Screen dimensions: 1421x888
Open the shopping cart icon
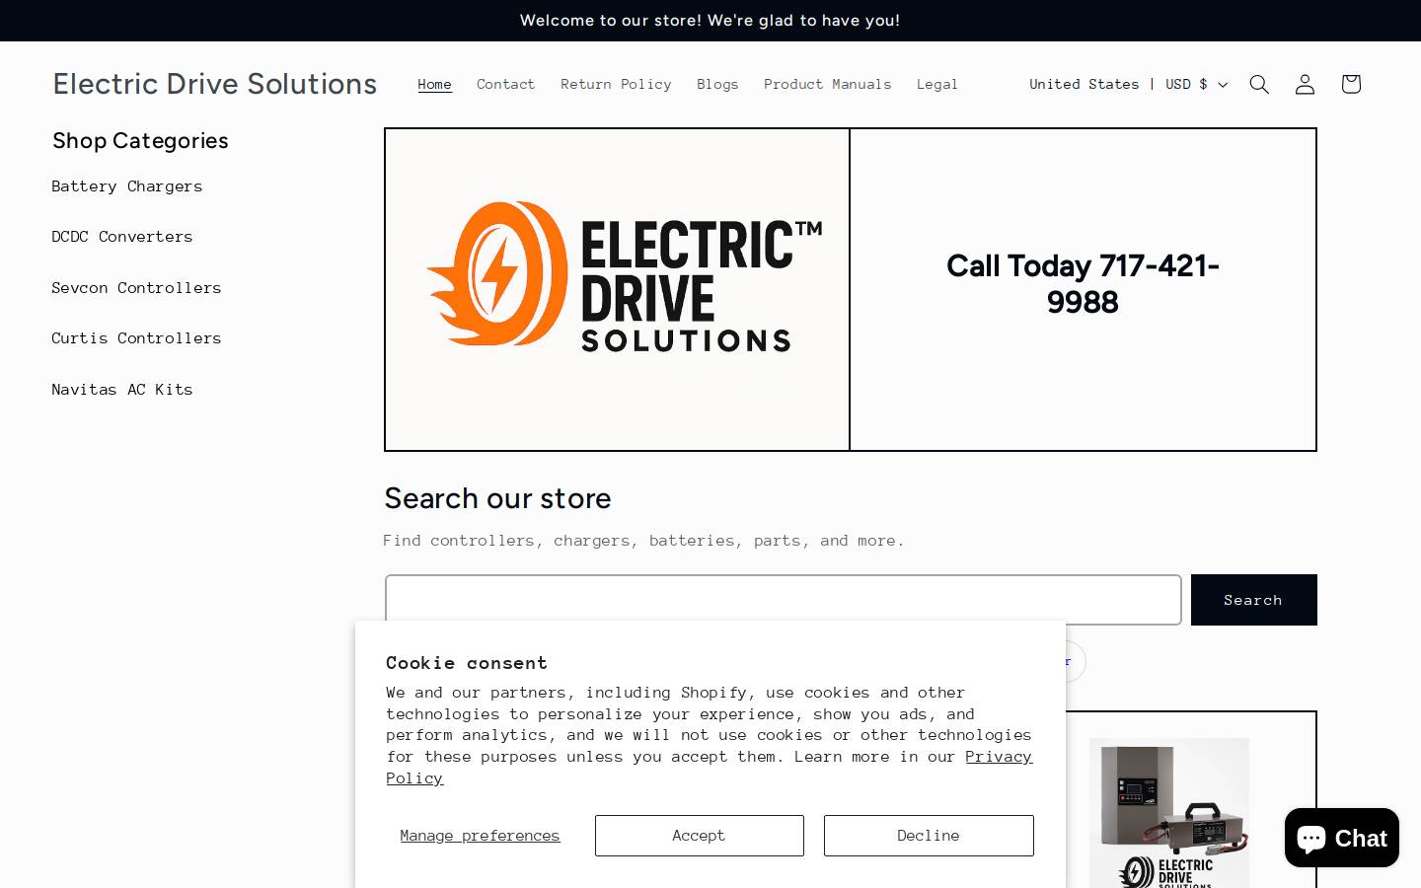[1351, 84]
